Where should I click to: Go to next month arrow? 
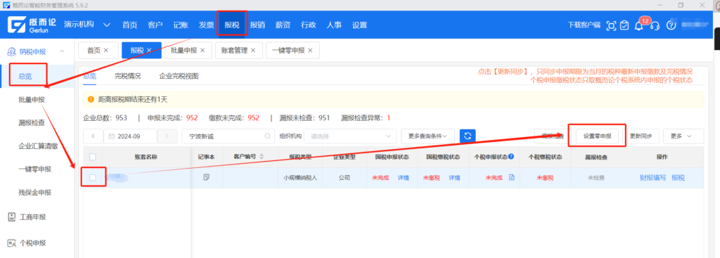[x=167, y=136]
